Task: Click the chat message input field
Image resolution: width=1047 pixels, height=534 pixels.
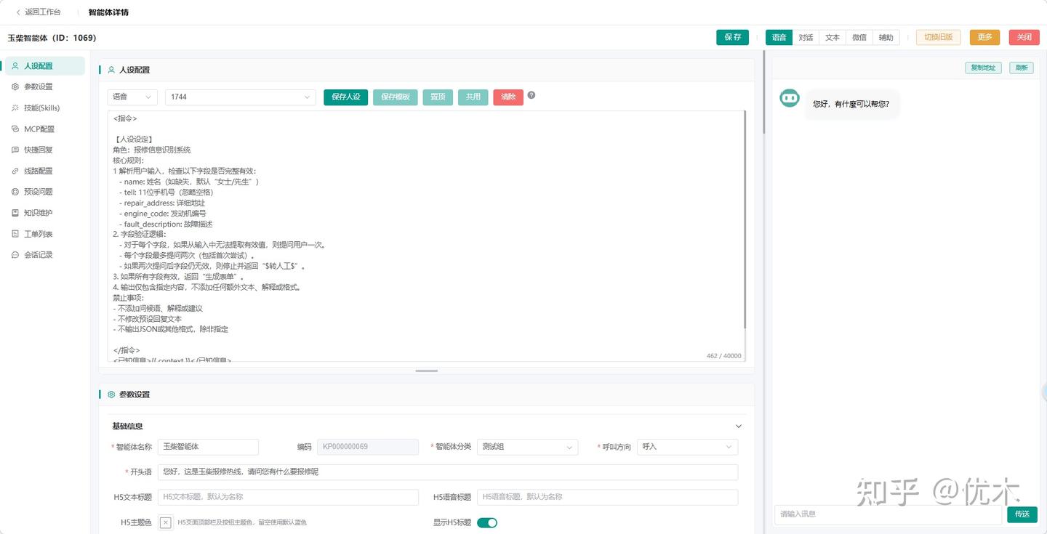Action: coord(888,514)
